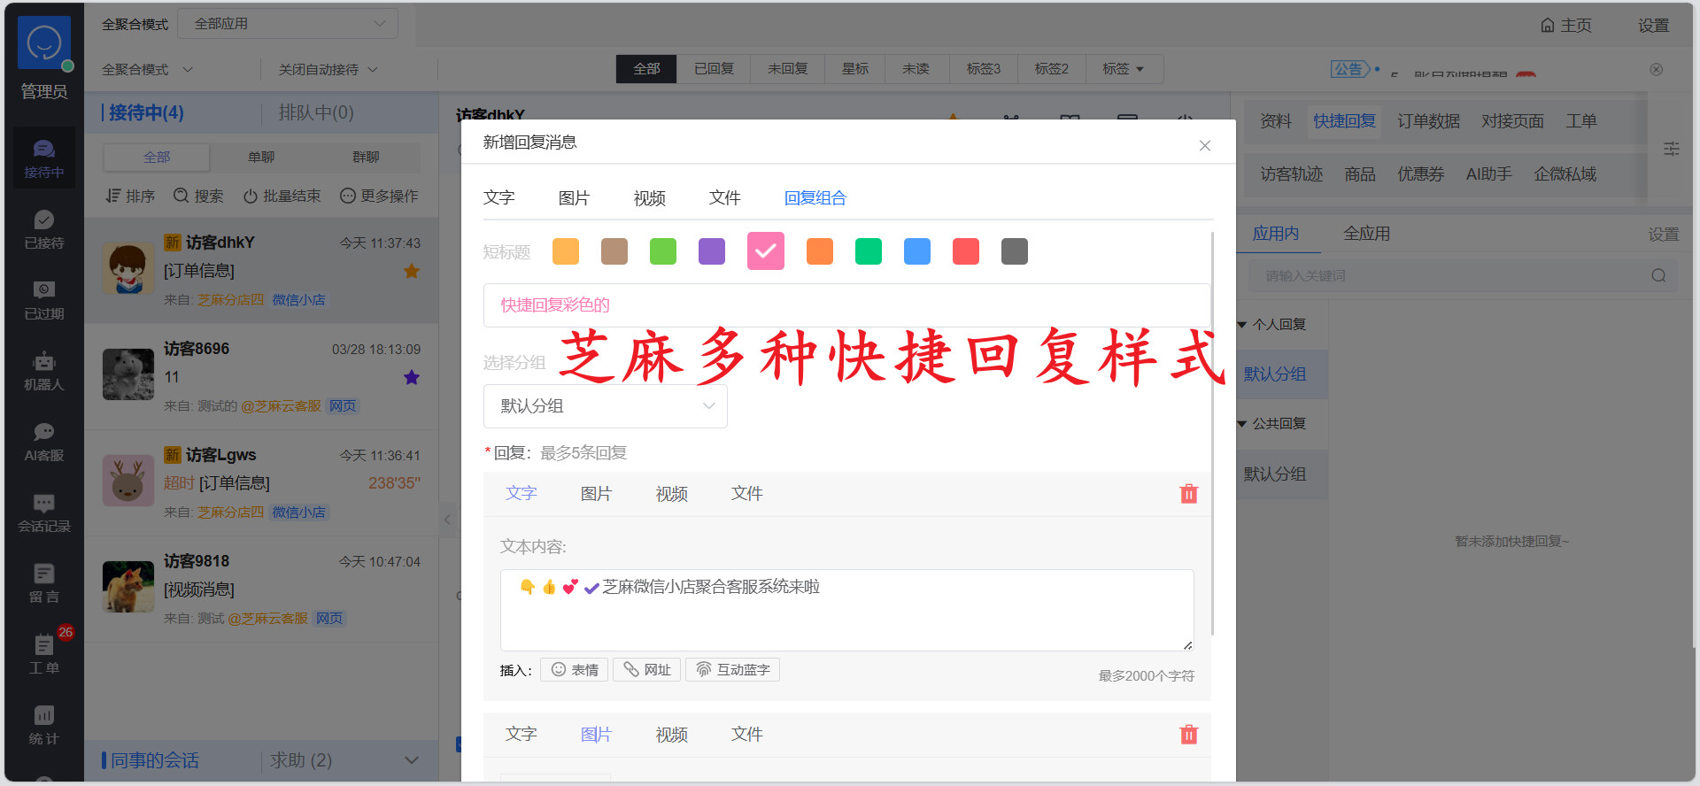Select the gray color swatch
1700x786 pixels.
click(x=1015, y=251)
